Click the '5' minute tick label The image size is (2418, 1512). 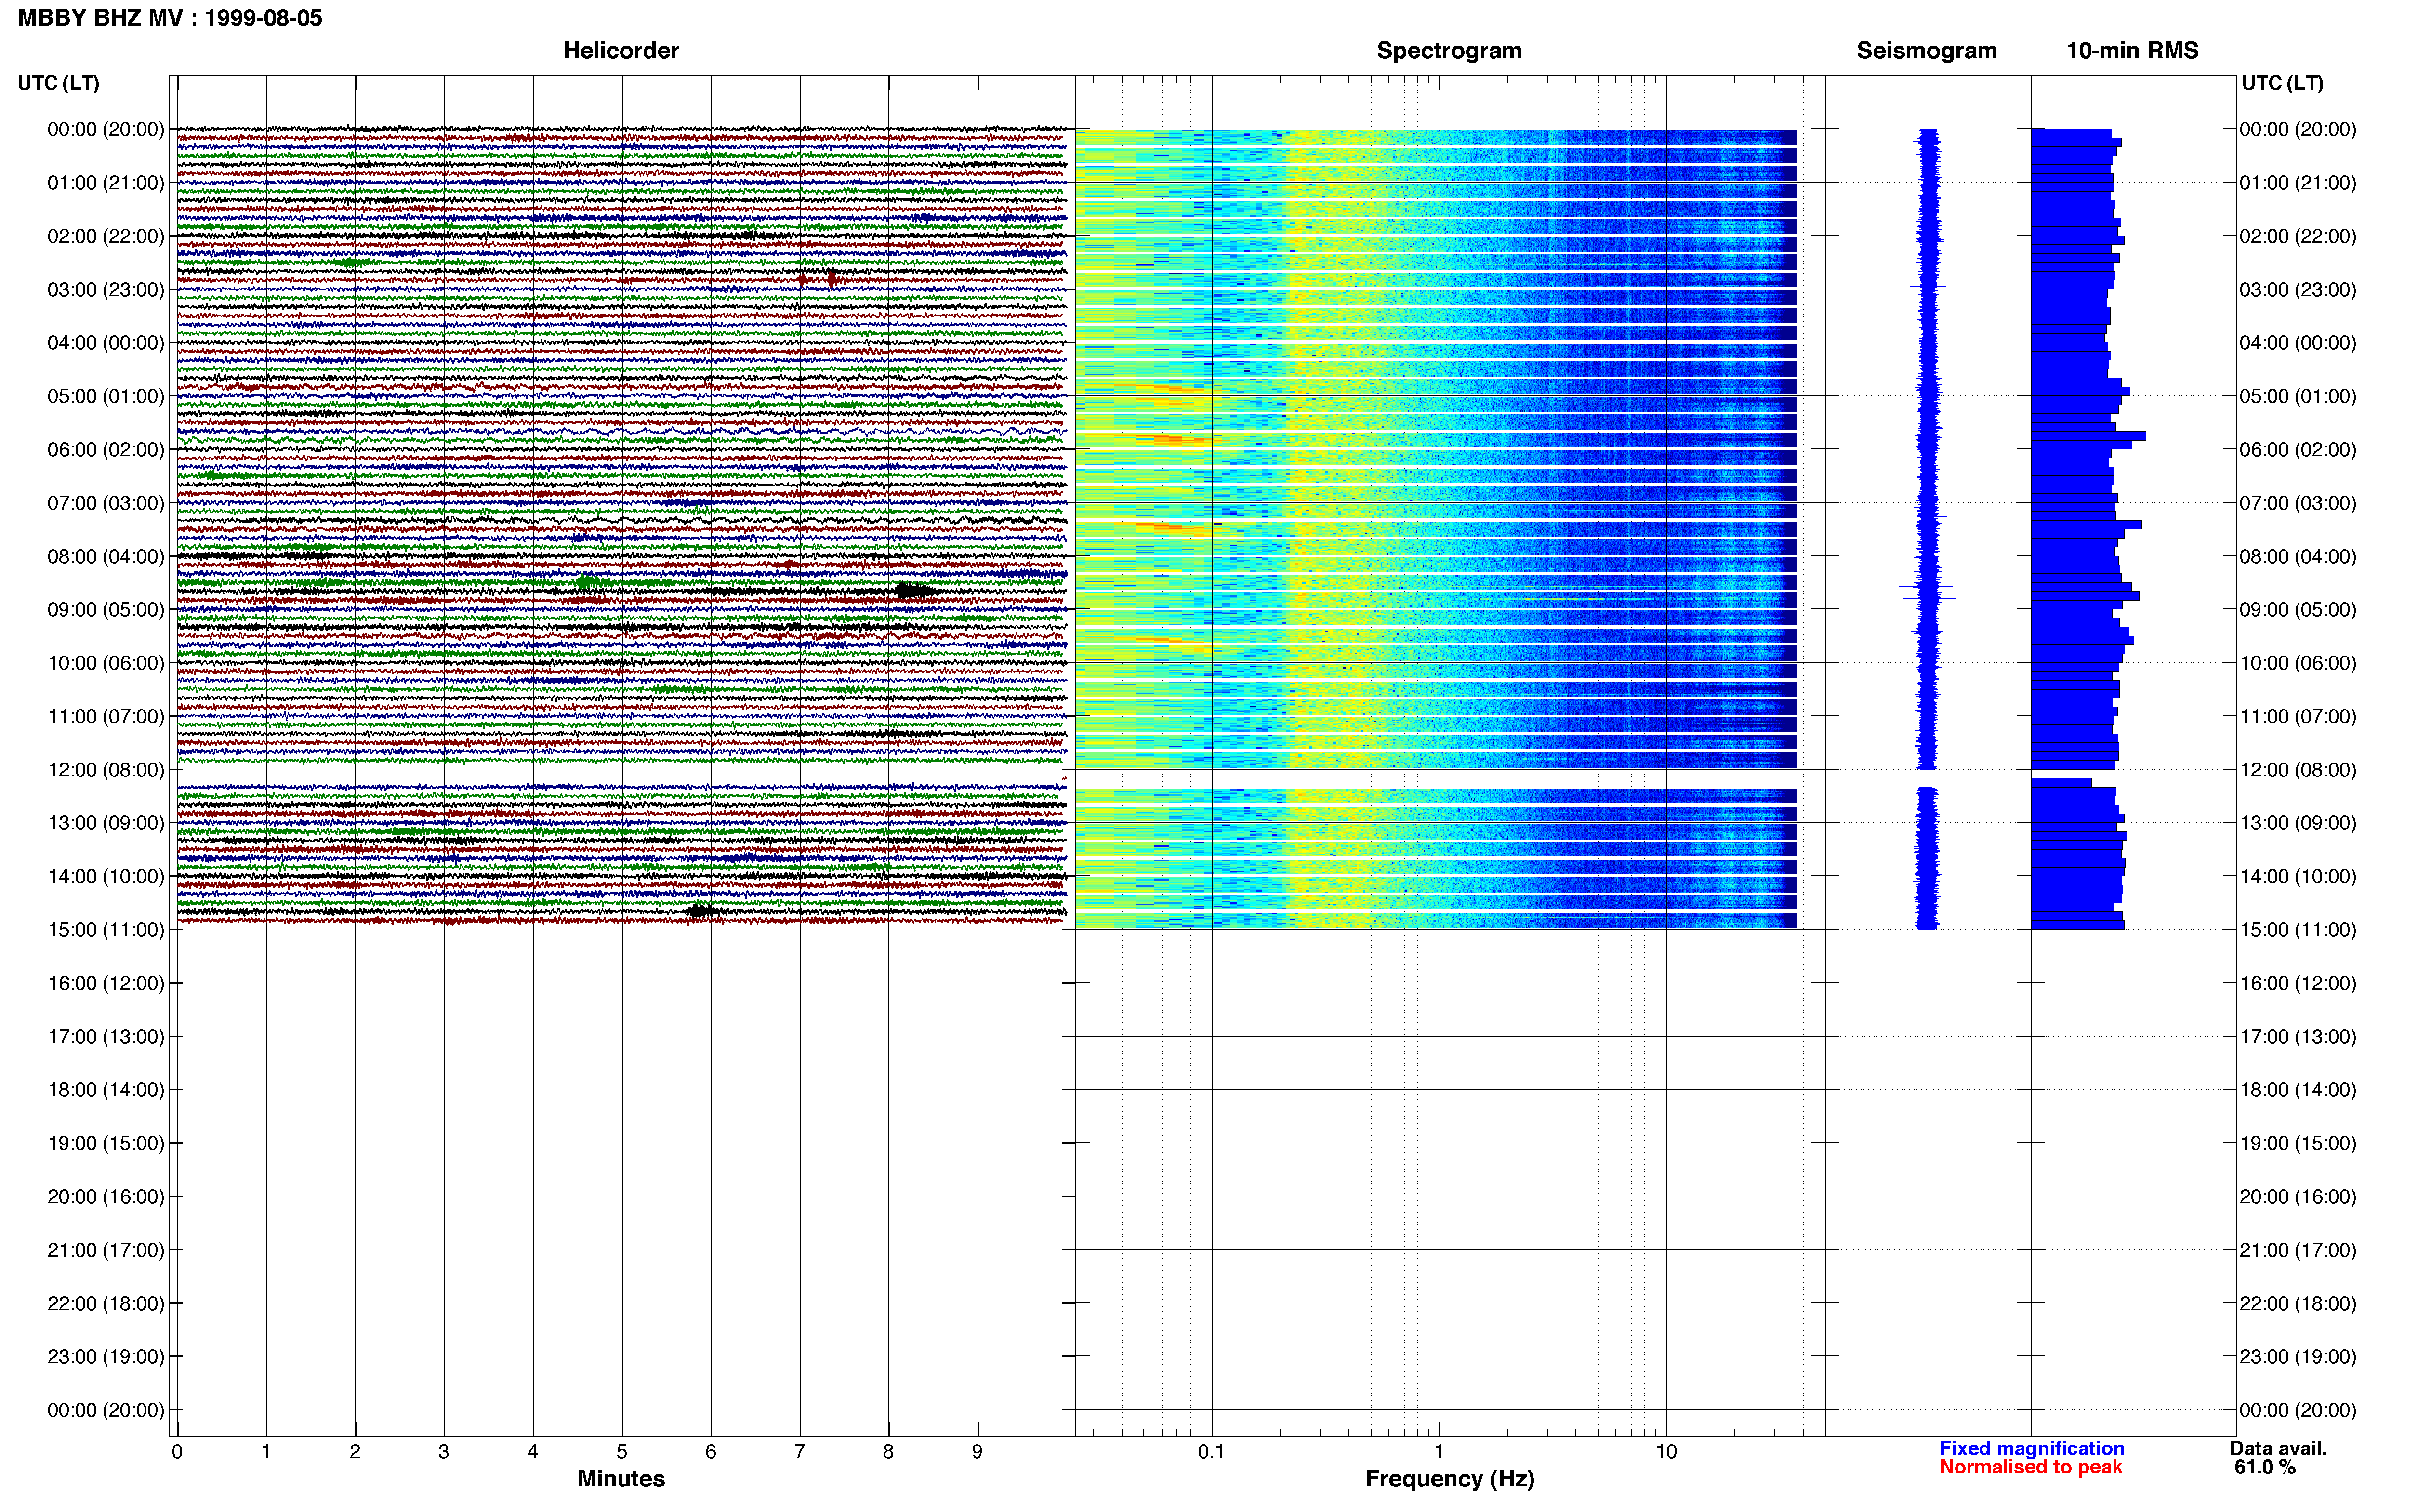[622, 1452]
